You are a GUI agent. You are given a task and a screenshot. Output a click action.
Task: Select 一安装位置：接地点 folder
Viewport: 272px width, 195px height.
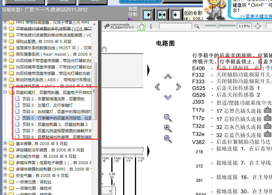click(34, 188)
